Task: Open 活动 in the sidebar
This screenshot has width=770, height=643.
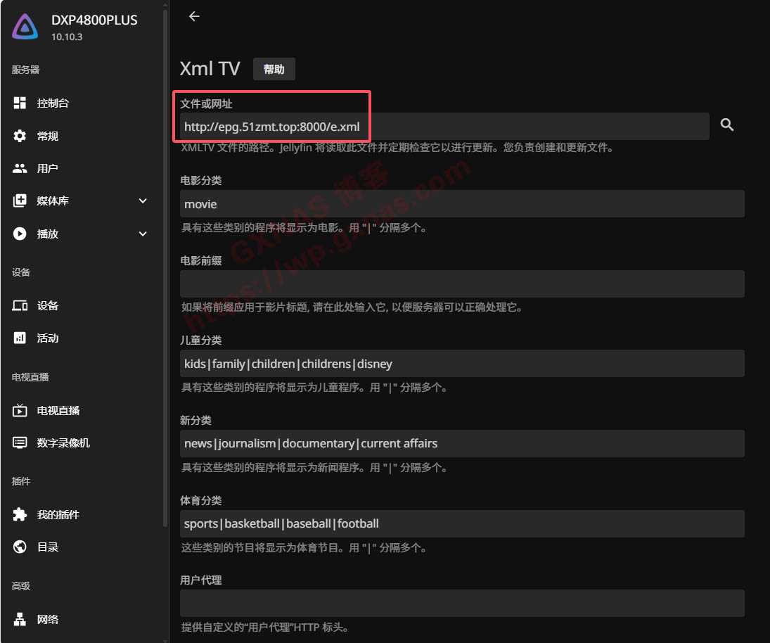Action: tap(48, 338)
